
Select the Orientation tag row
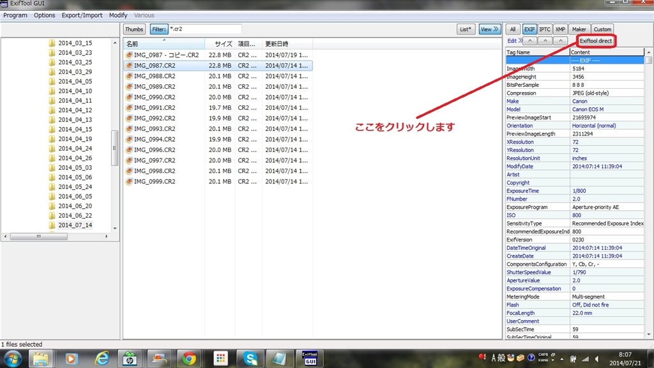coord(575,126)
